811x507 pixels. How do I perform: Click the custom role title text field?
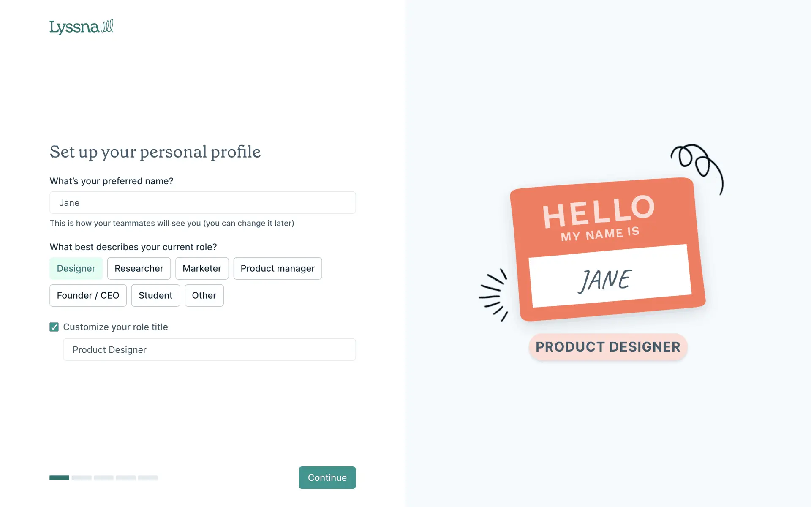209,350
